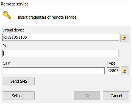Focus the Virtual device input field
Image resolution: width=132 pixels, height=104 pixels.
[61, 37]
